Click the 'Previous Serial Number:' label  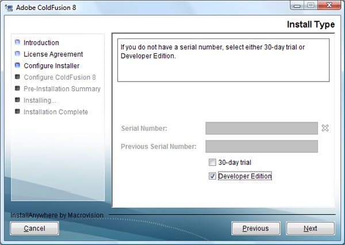pos(159,146)
